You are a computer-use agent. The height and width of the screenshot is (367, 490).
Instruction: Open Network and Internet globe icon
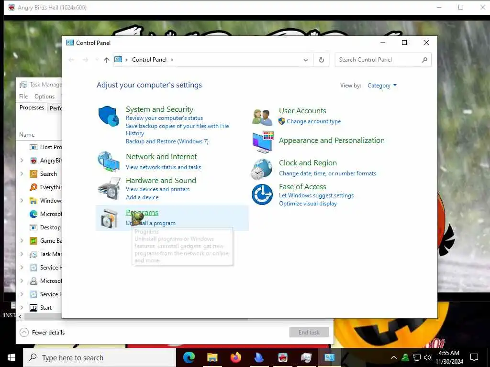coord(109,162)
